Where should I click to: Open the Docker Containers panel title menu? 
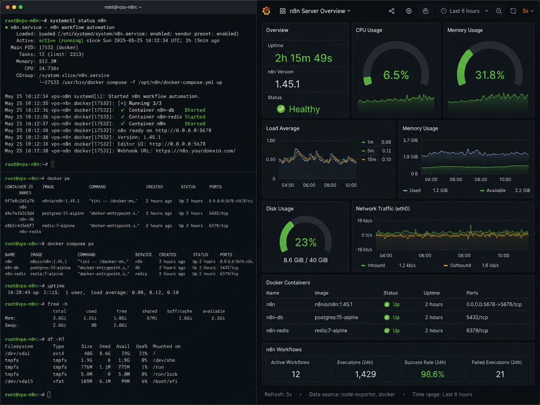click(288, 283)
